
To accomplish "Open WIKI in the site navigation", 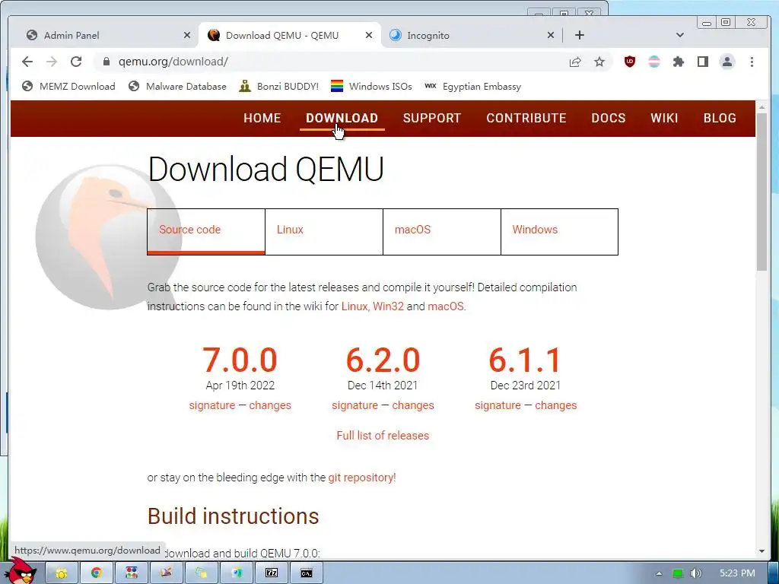I will (664, 118).
